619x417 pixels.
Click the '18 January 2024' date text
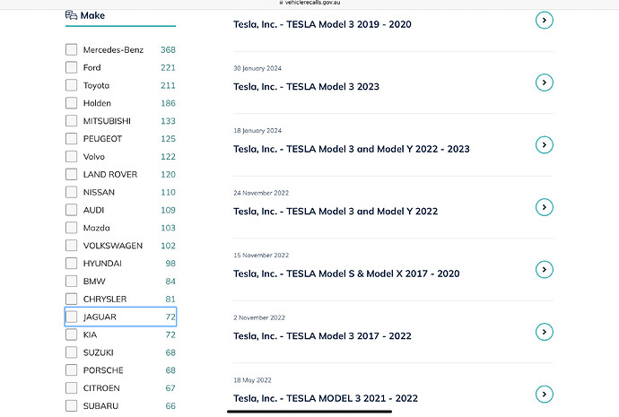(257, 131)
